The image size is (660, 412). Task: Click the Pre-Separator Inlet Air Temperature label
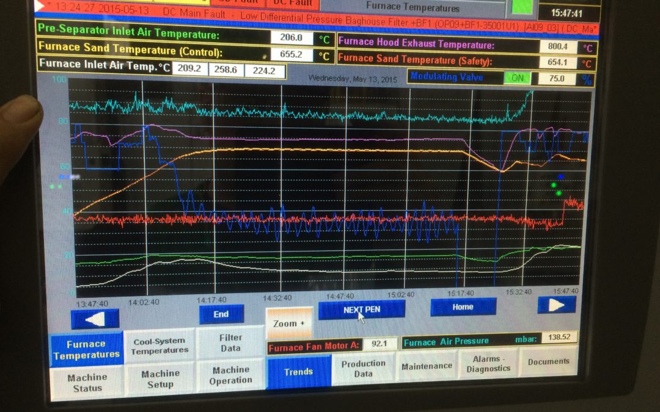128,31
